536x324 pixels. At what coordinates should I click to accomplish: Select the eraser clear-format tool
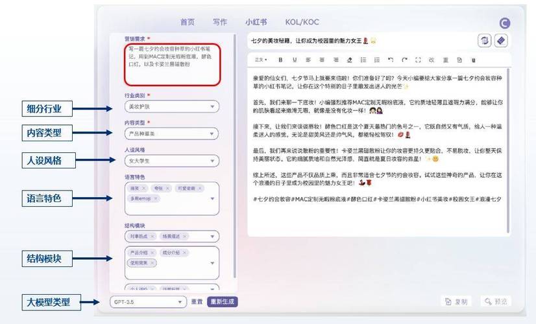click(x=349, y=60)
